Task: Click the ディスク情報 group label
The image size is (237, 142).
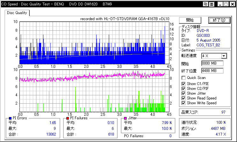Action: [x=191, y=27]
